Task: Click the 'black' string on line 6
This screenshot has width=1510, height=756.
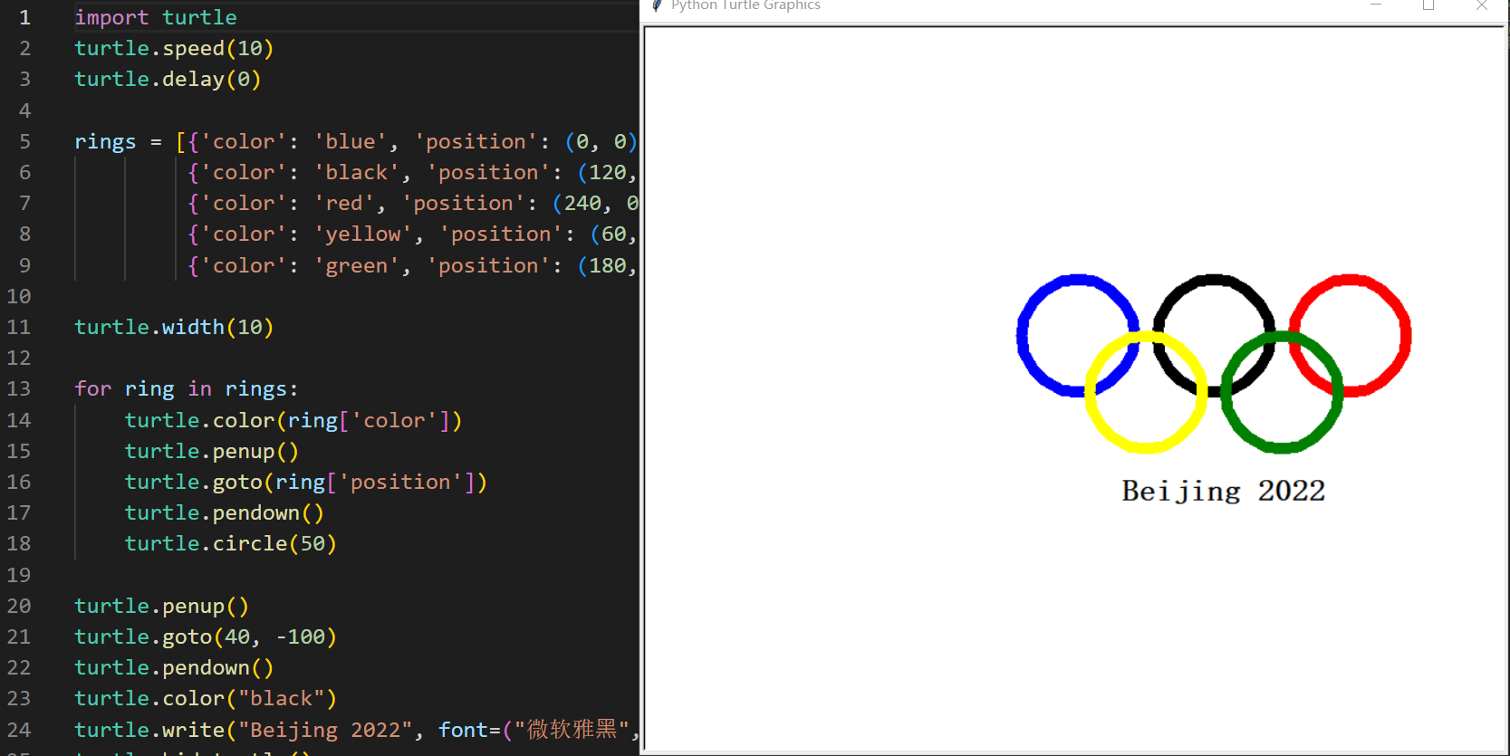Action: tap(356, 172)
